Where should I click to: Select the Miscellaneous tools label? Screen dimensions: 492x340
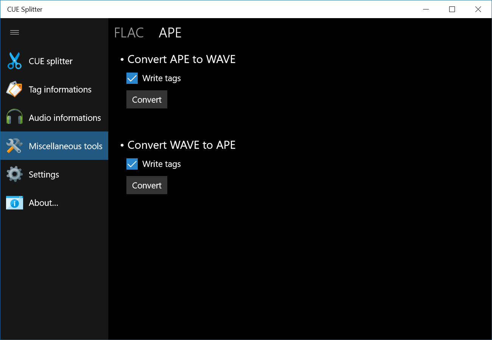[x=65, y=146]
